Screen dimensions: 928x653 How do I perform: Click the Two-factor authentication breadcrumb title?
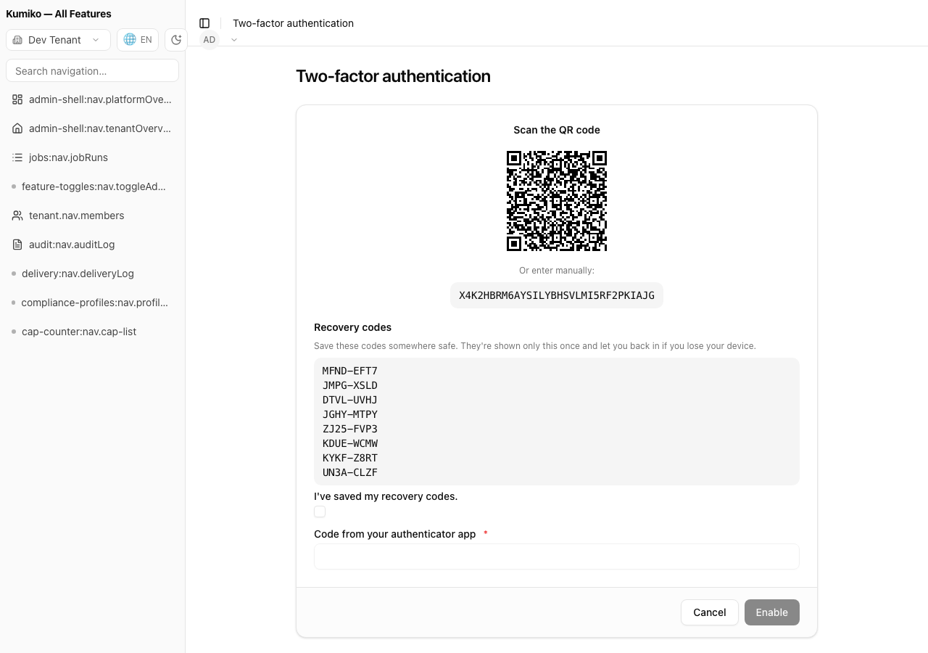click(293, 23)
